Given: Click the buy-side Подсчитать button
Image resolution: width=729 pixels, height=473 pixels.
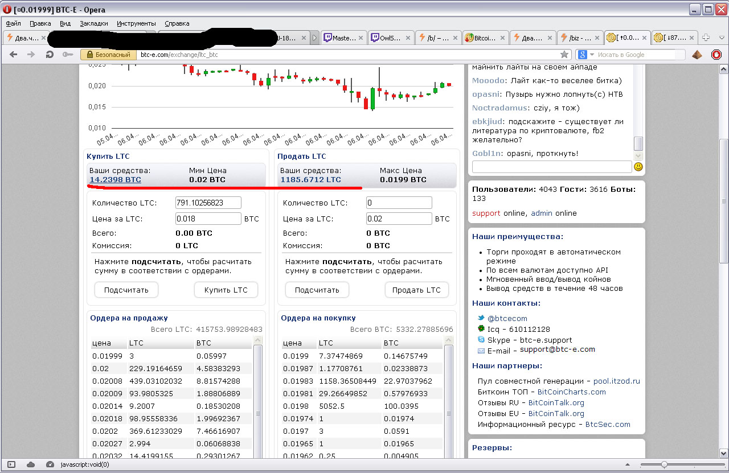Looking at the screenshot, I should tap(126, 290).
